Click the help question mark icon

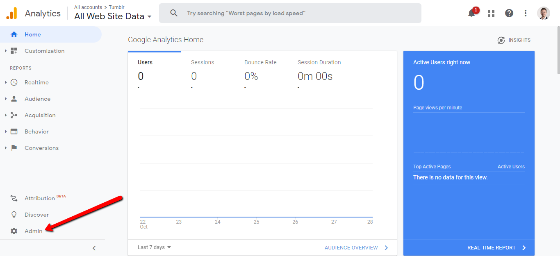pos(509,13)
